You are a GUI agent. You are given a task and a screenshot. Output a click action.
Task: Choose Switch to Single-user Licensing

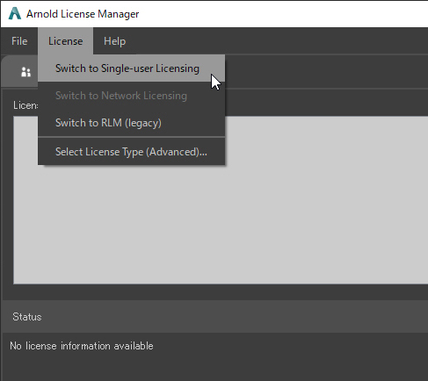[131, 68]
